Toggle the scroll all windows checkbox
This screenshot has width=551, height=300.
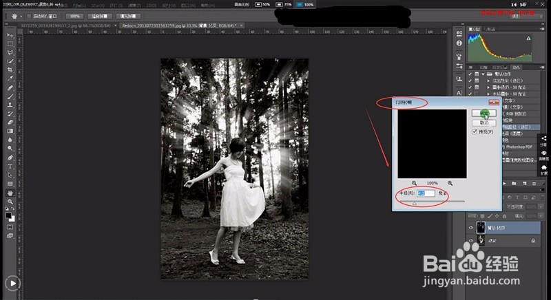coord(29,16)
